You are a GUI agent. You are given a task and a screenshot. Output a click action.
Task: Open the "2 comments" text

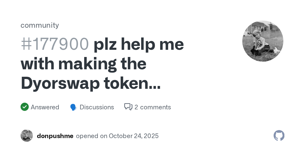152,107
